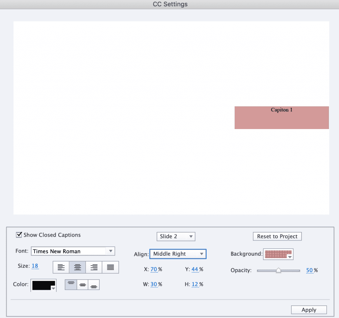Click the 'Capiton 1' caption text

pyautogui.click(x=281, y=110)
